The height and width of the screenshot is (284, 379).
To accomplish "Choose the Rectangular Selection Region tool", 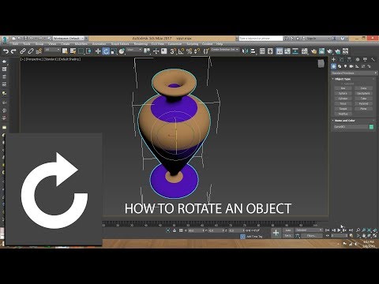I will (x=81, y=51).
